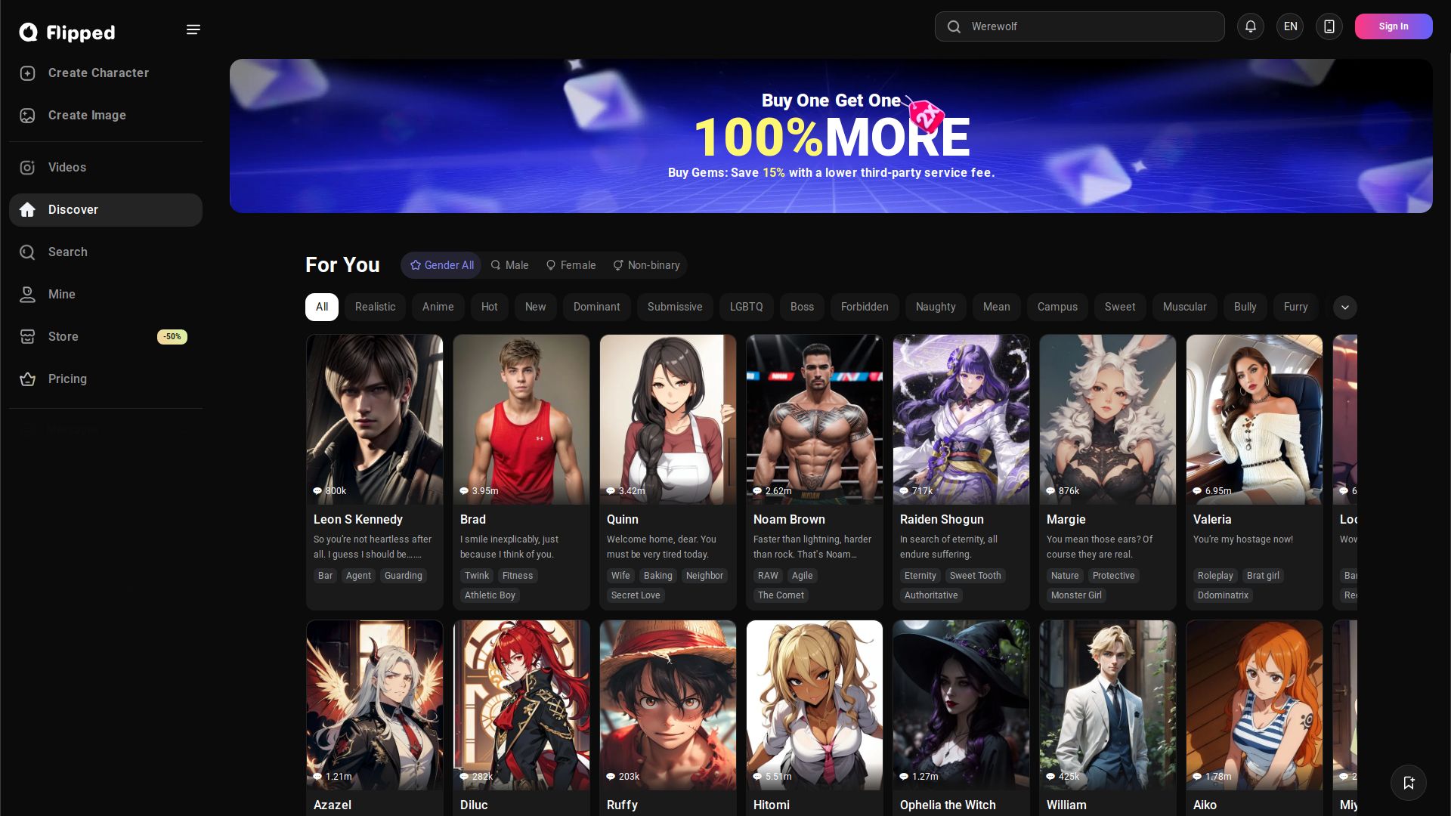Open Create Character from sidebar
The height and width of the screenshot is (816, 1451).
(x=106, y=73)
